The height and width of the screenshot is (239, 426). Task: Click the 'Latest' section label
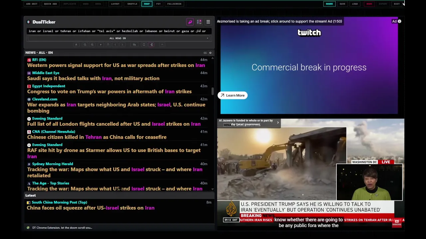click(x=31, y=196)
